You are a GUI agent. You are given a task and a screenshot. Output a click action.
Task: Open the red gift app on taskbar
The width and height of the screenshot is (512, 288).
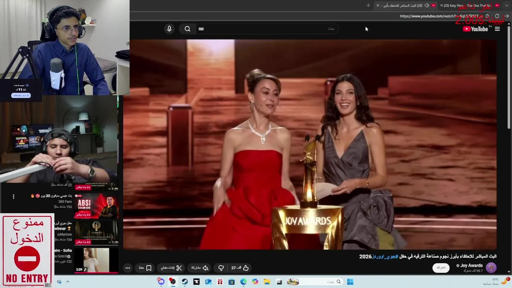pyautogui.click(x=220, y=282)
